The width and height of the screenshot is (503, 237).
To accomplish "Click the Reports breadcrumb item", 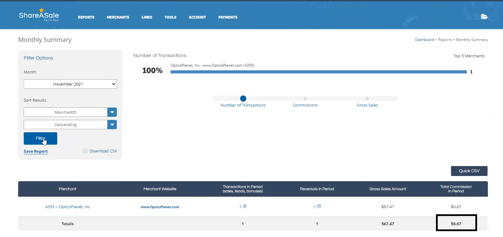I will (445, 40).
